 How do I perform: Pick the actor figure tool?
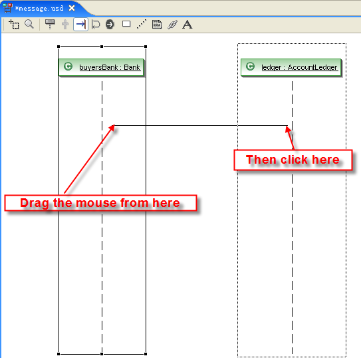[x=65, y=24]
